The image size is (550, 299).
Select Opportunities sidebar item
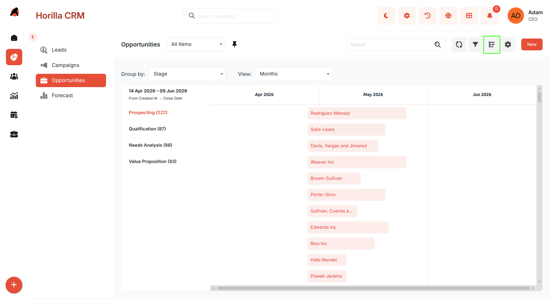click(x=71, y=80)
